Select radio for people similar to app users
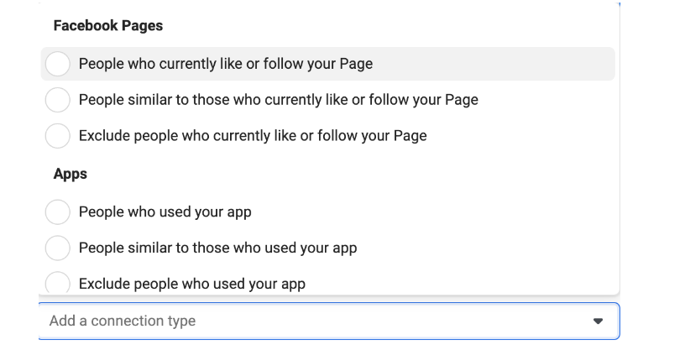The width and height of the screenshot is (685, 350). coord(58,248)
